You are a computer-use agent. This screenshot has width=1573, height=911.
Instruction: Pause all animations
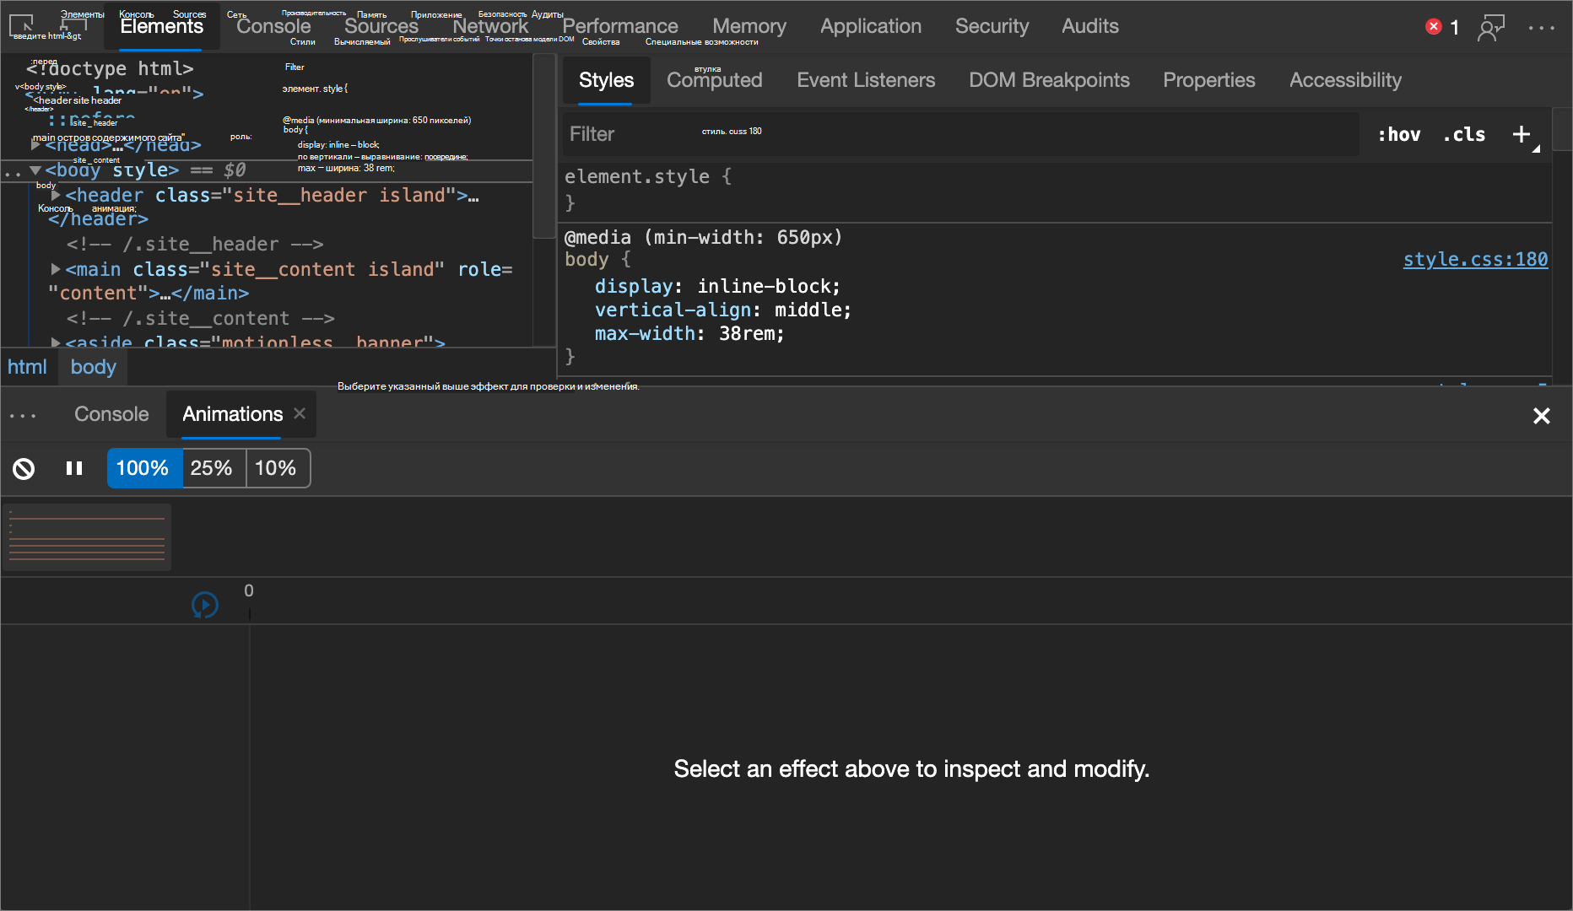coord(74,469)
